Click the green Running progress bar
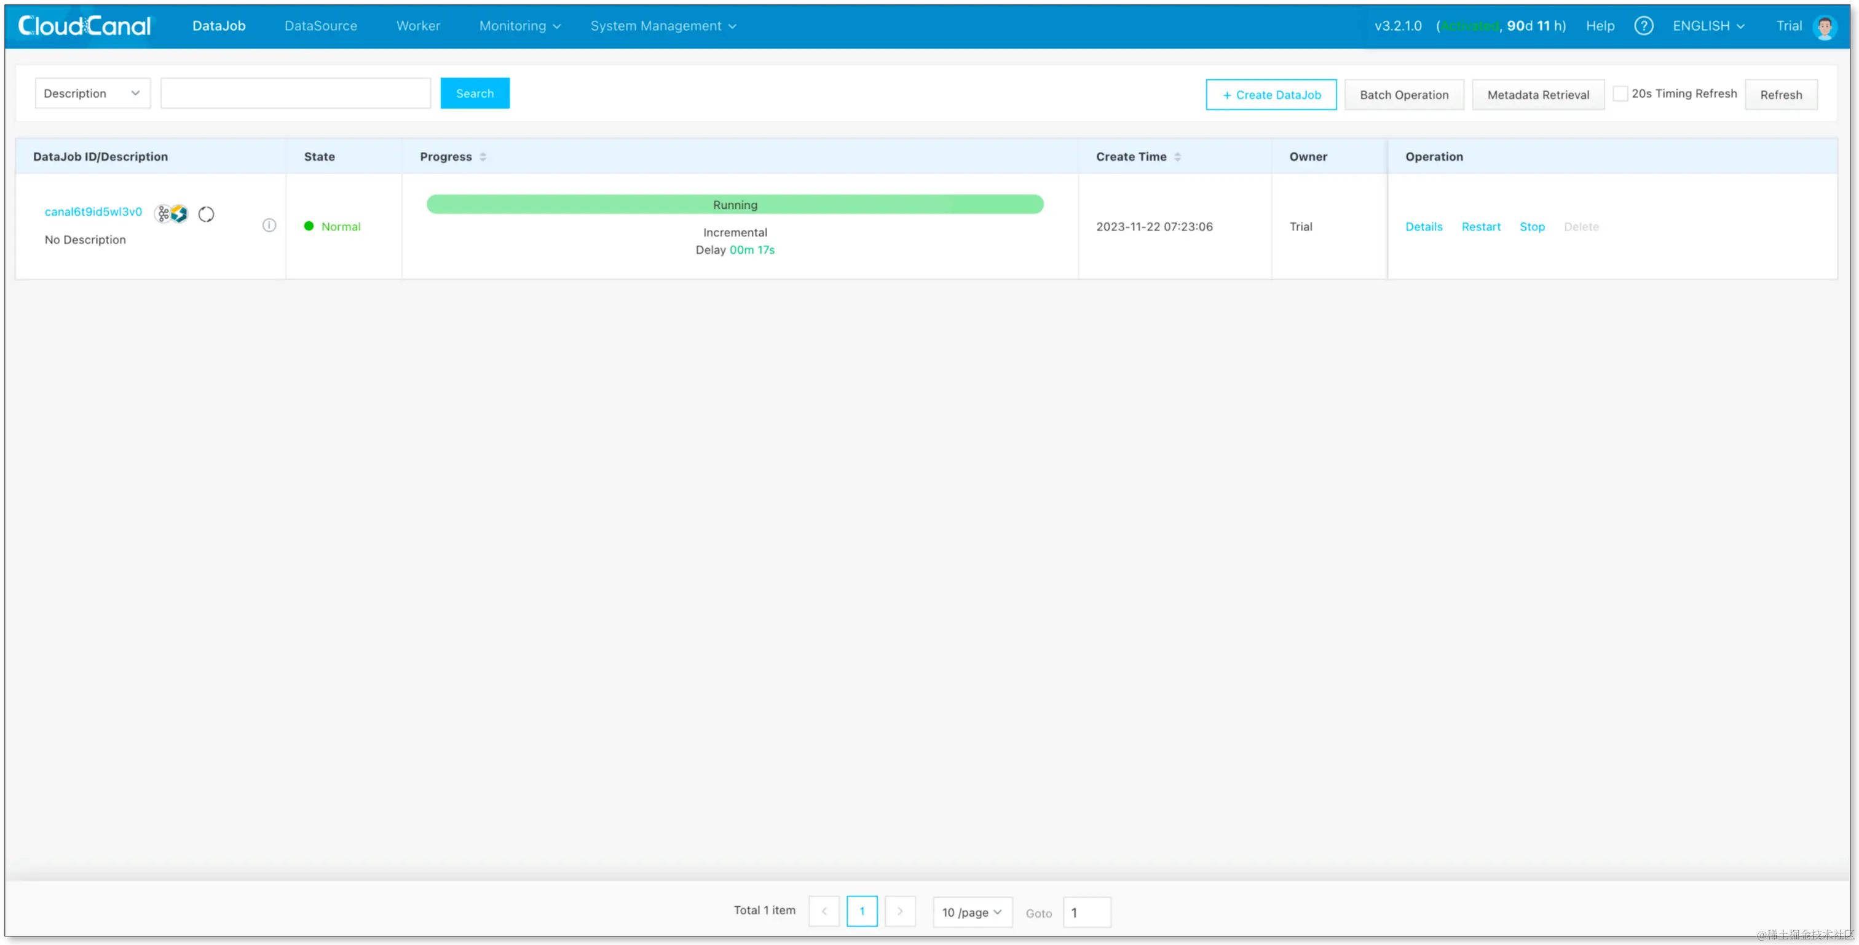Screen dimensions: 1859x945 coord(735,204)
